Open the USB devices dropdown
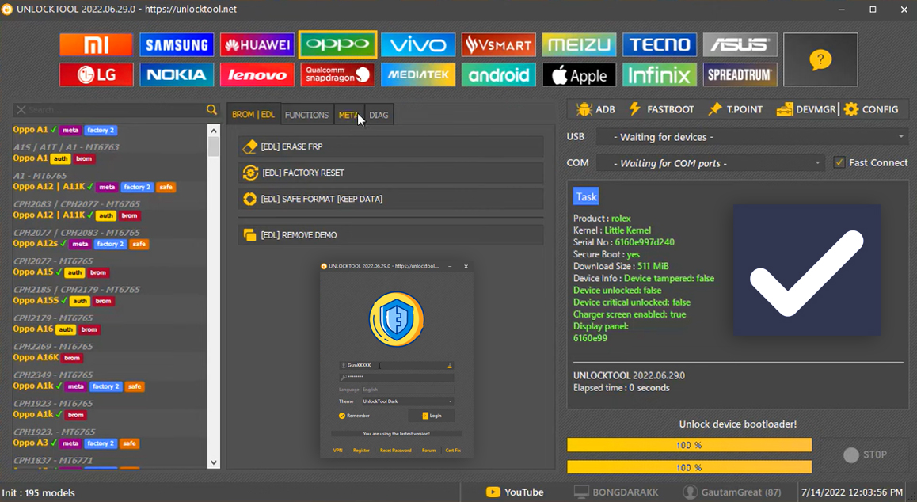This screenshot has height=502, width=917. click(752, 137)
